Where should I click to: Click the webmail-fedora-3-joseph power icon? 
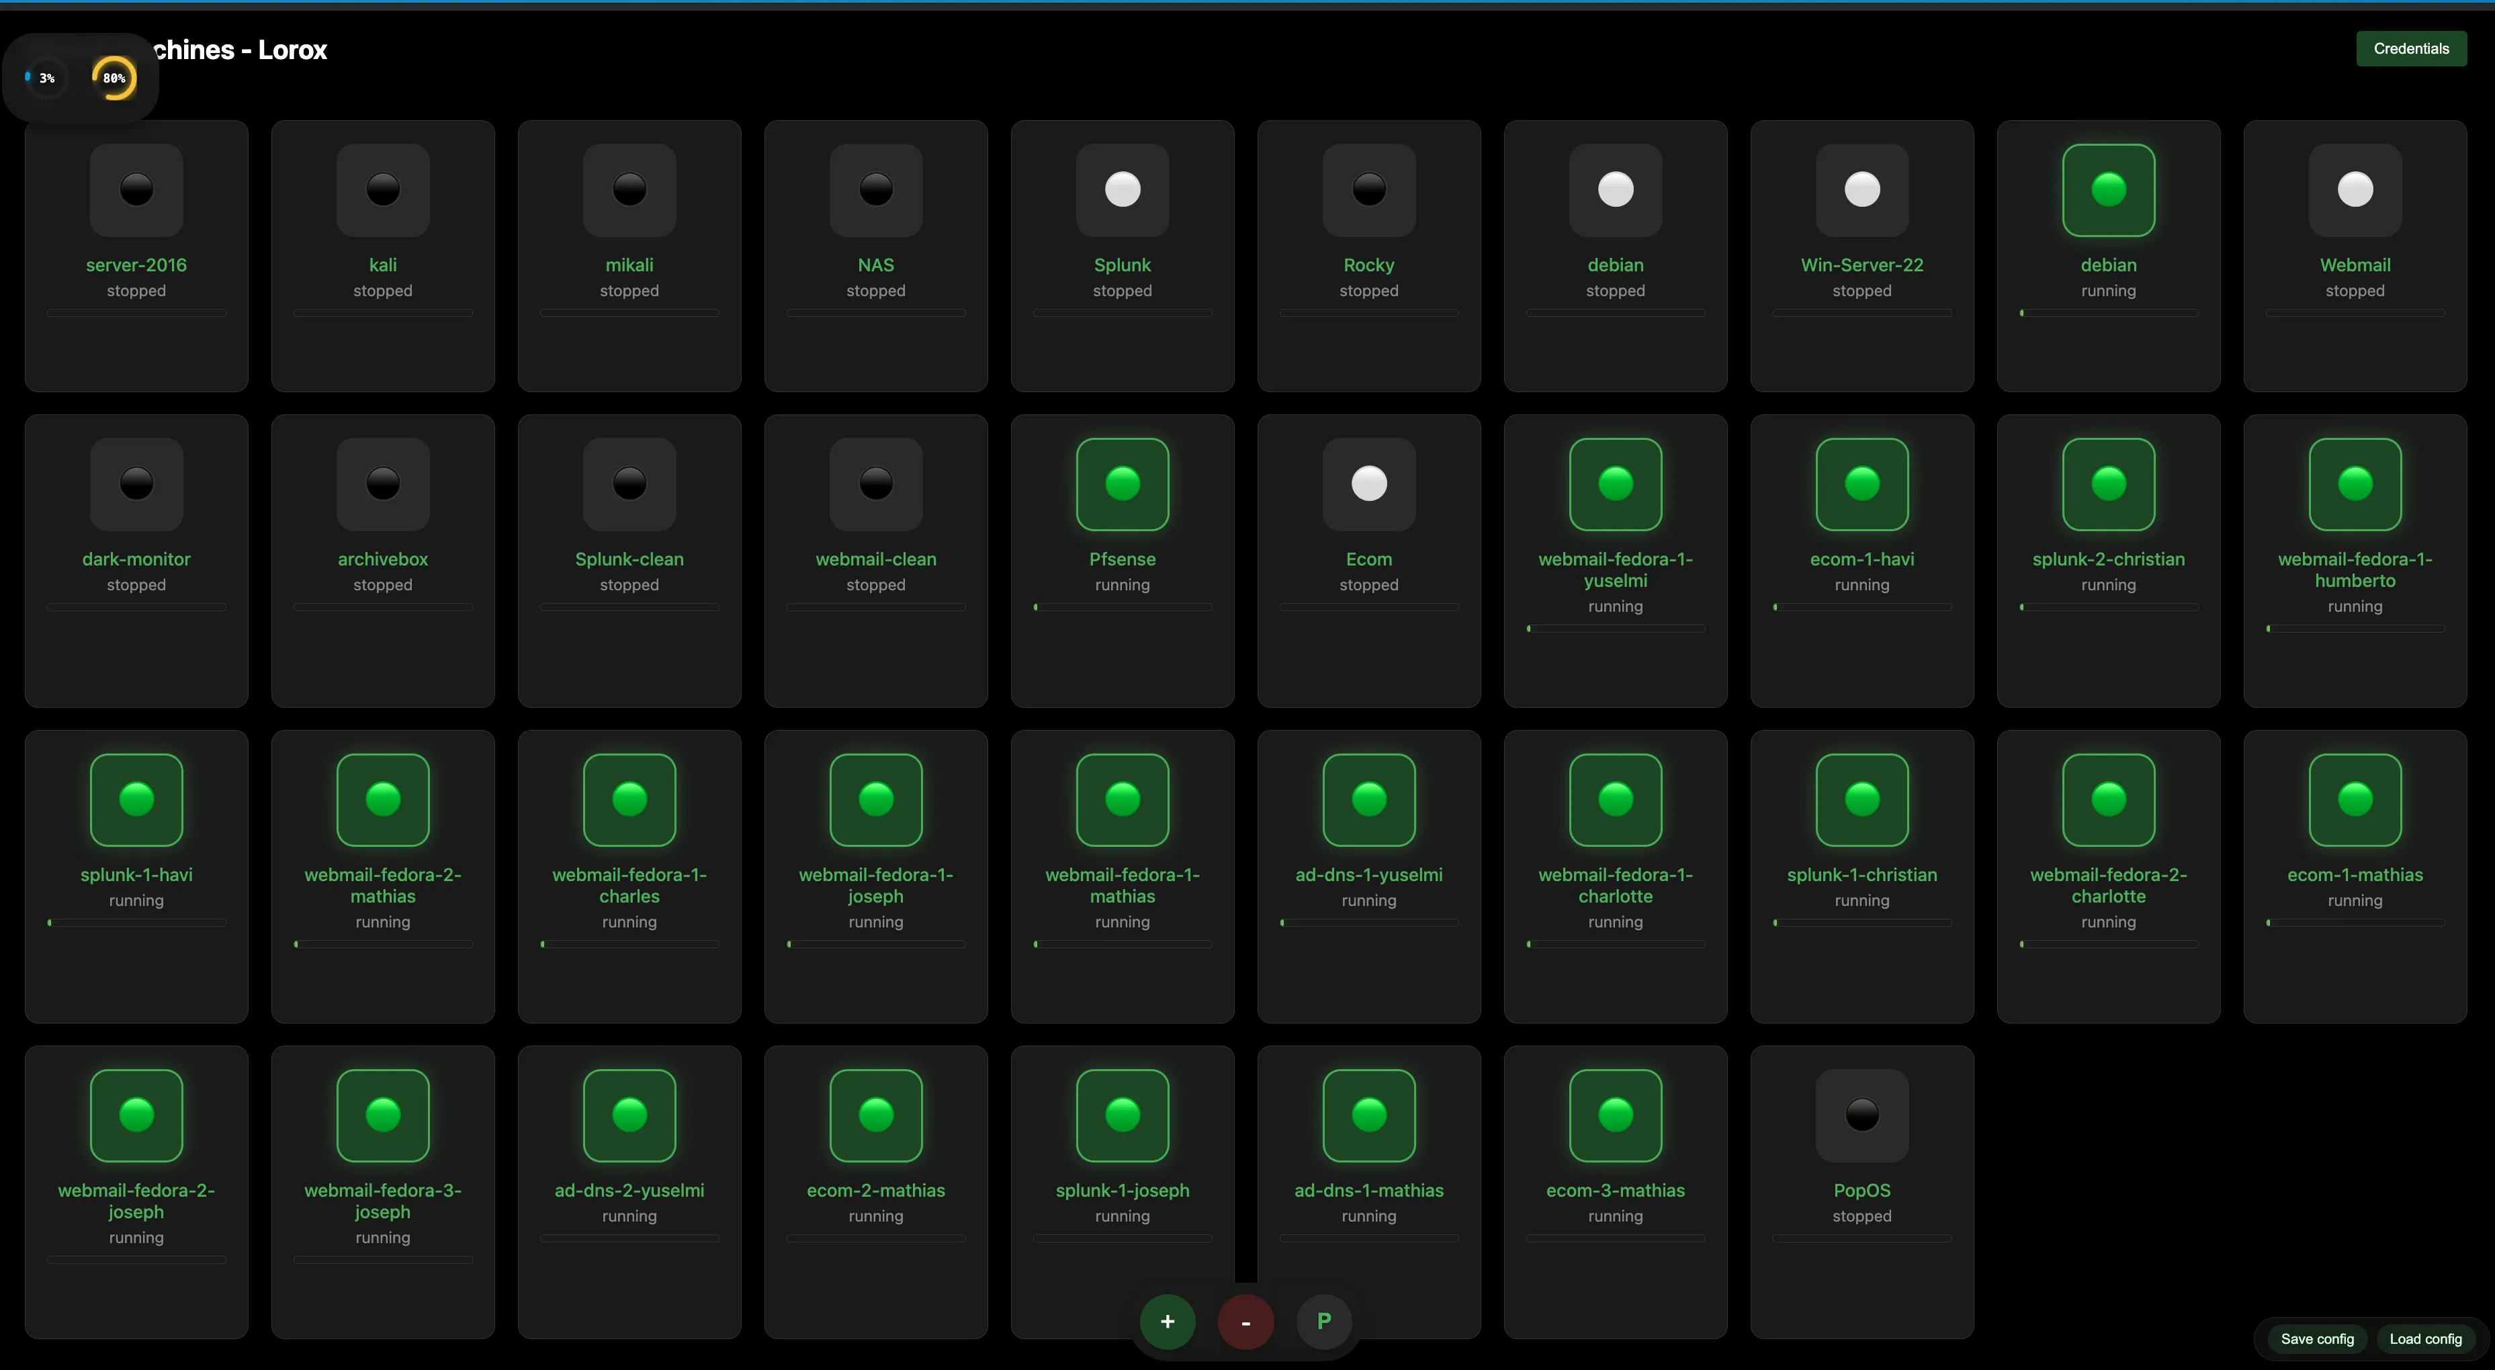[382, 1115]
